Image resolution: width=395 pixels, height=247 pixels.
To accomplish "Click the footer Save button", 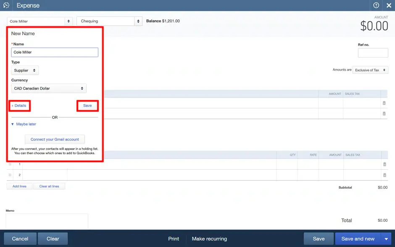I will click(319, 239).
